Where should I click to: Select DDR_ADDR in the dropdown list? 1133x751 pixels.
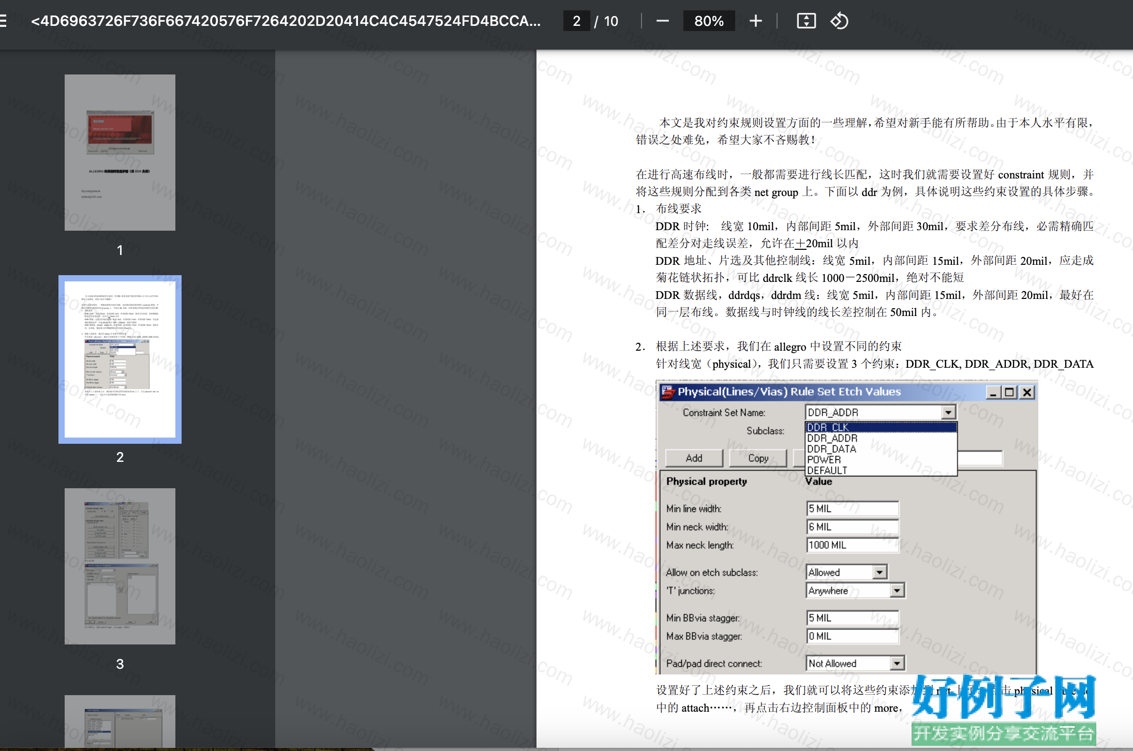click(881, 438)
